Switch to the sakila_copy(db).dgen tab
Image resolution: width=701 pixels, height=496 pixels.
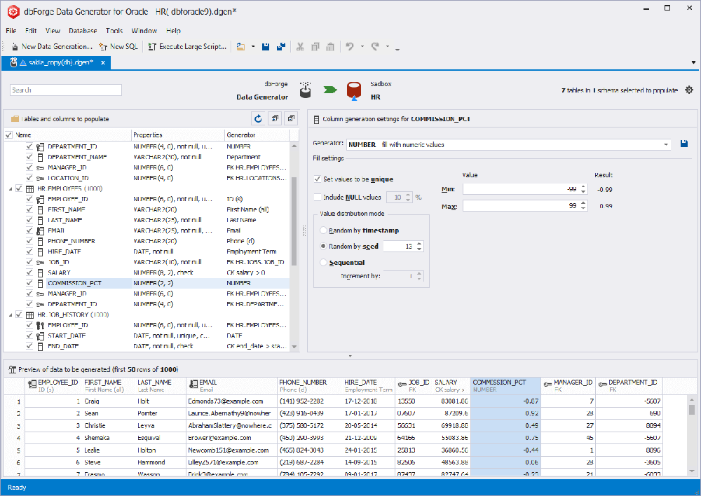coord(60,62)
